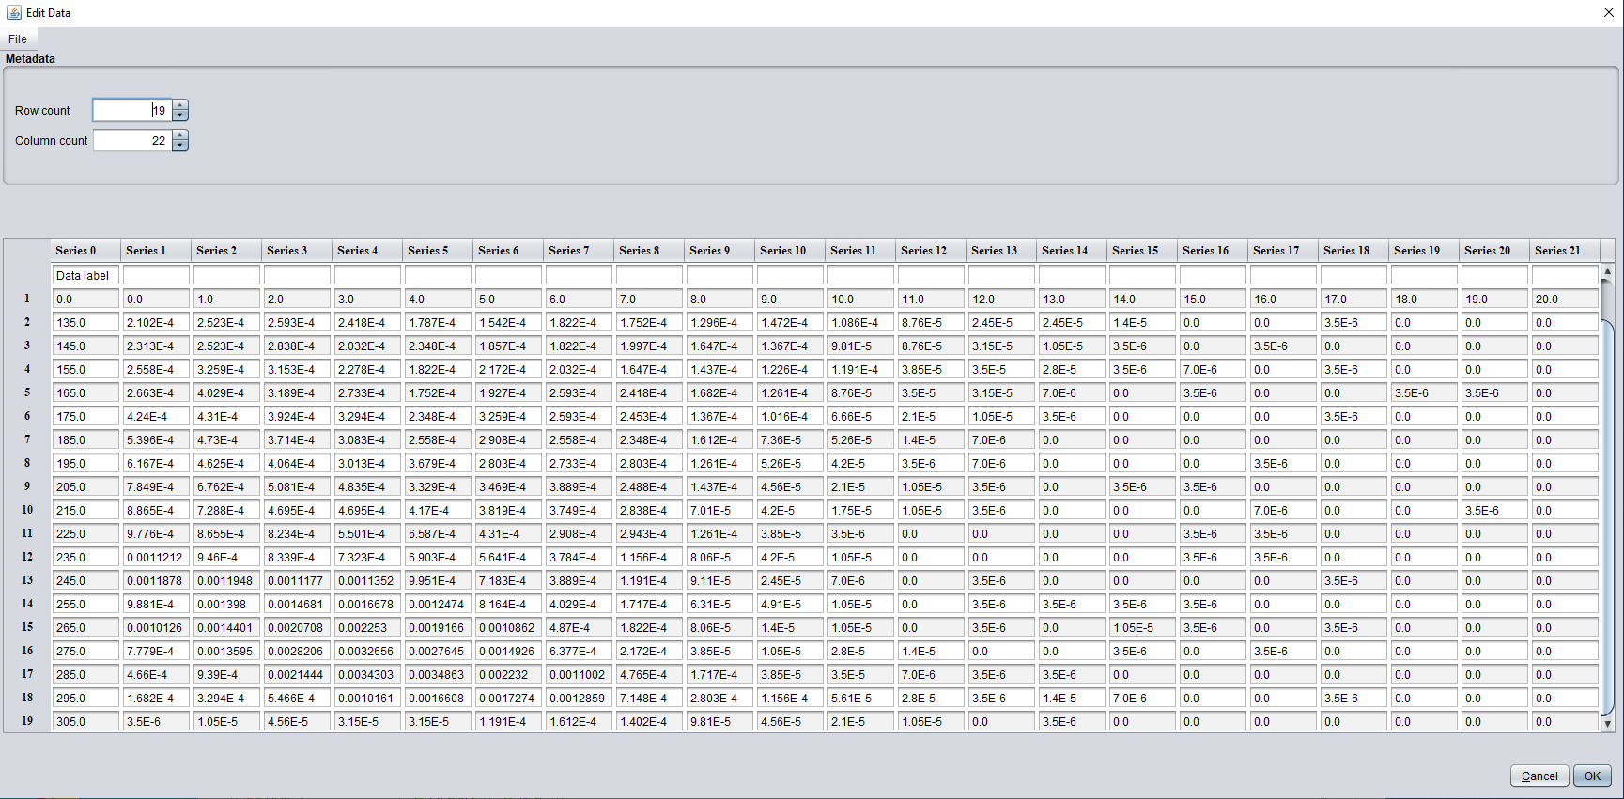The width and height of the screenshot is (1624, 799).
Task: Select cell '7.849E-4' in row 9
Action: click(x=156, y=487)
